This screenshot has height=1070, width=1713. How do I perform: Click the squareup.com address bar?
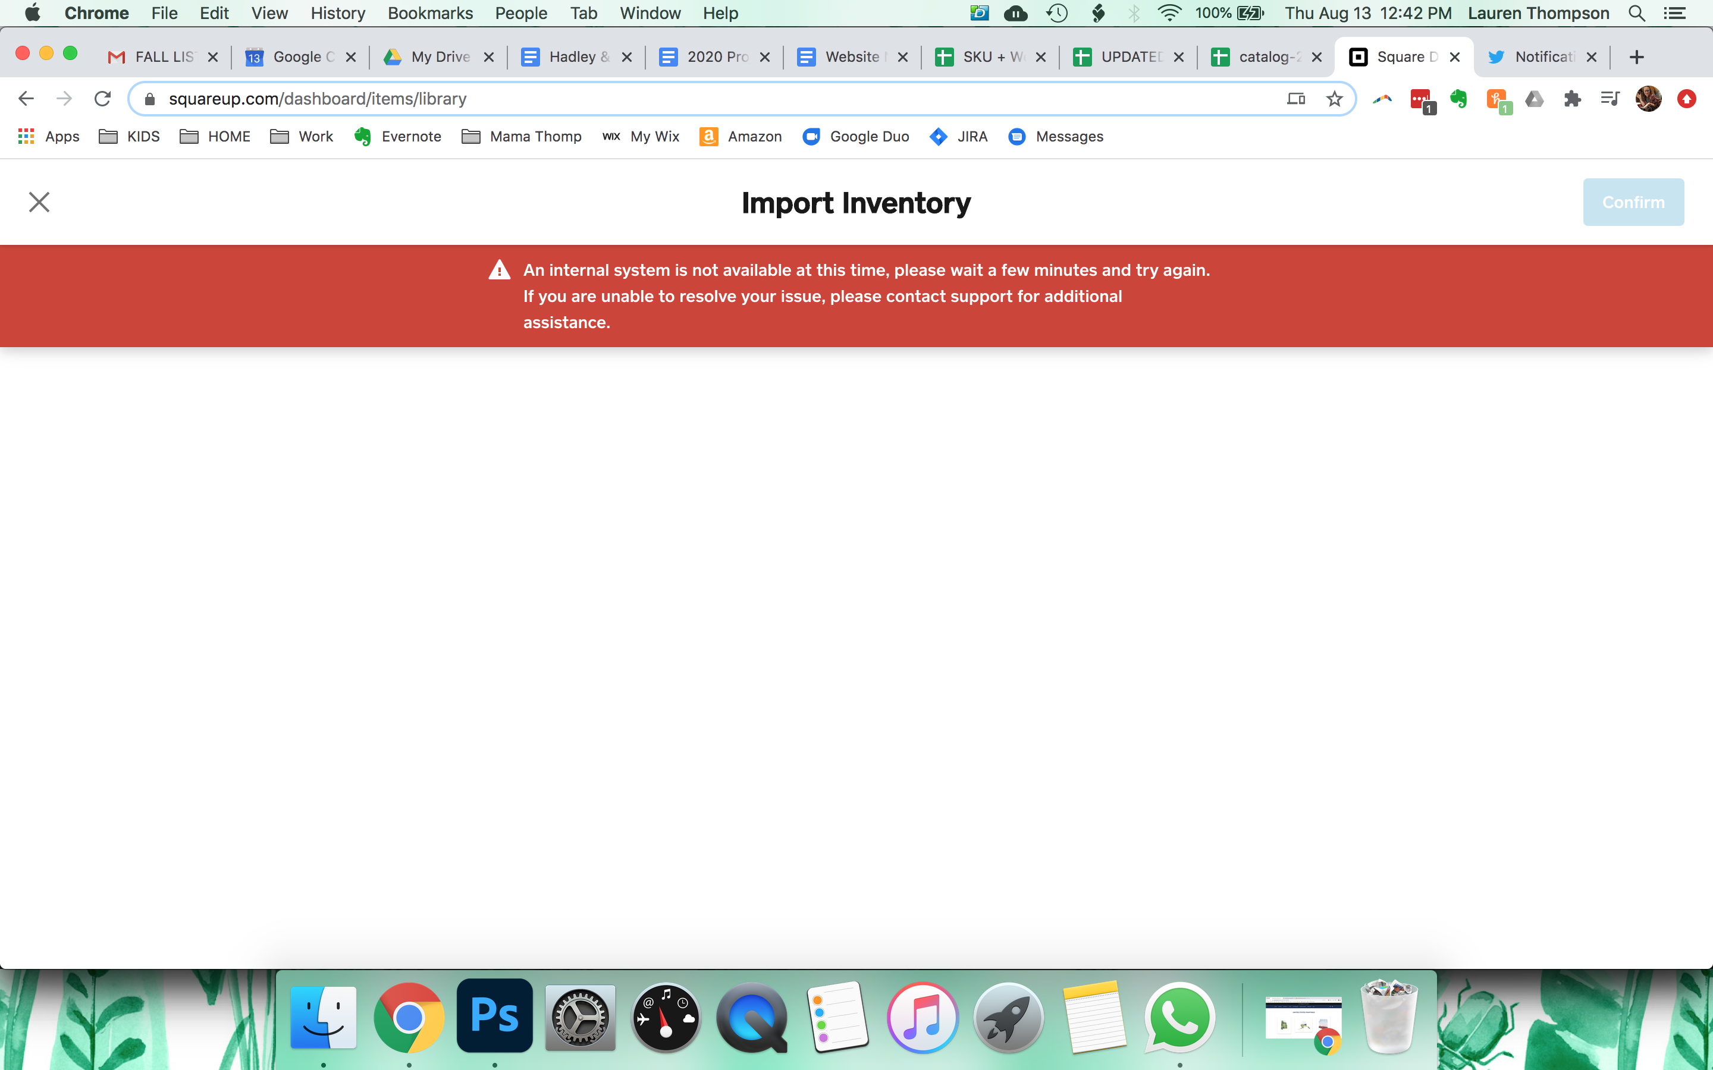708,99
